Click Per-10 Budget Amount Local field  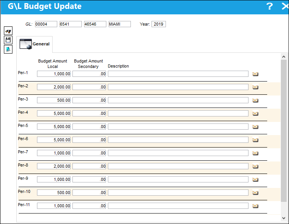point(54,193)
